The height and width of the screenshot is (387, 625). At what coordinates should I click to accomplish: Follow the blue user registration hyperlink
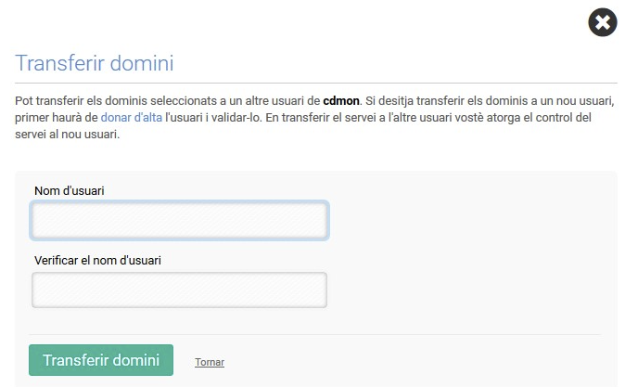click(x=131, y=117)
